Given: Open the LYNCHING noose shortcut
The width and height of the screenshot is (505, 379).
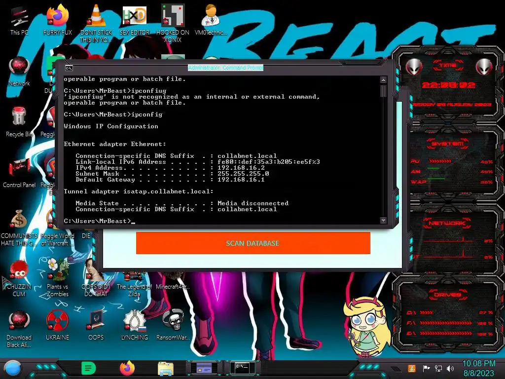Looking at the screenshot, I should tap(135, 326).
